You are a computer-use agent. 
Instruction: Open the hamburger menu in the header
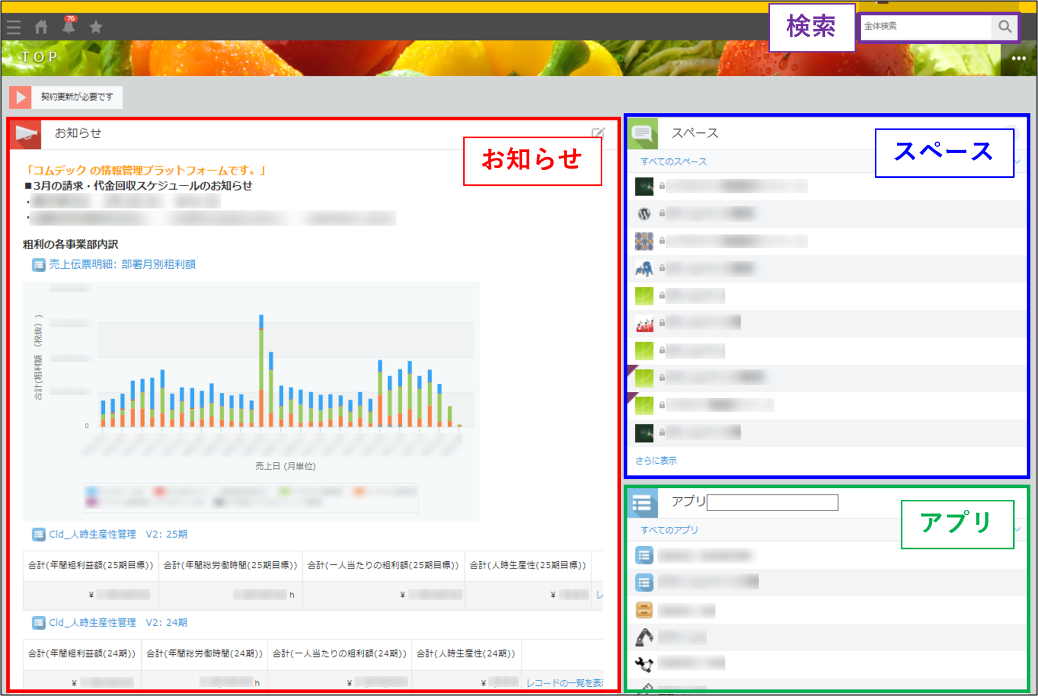[x=14, y=27]
